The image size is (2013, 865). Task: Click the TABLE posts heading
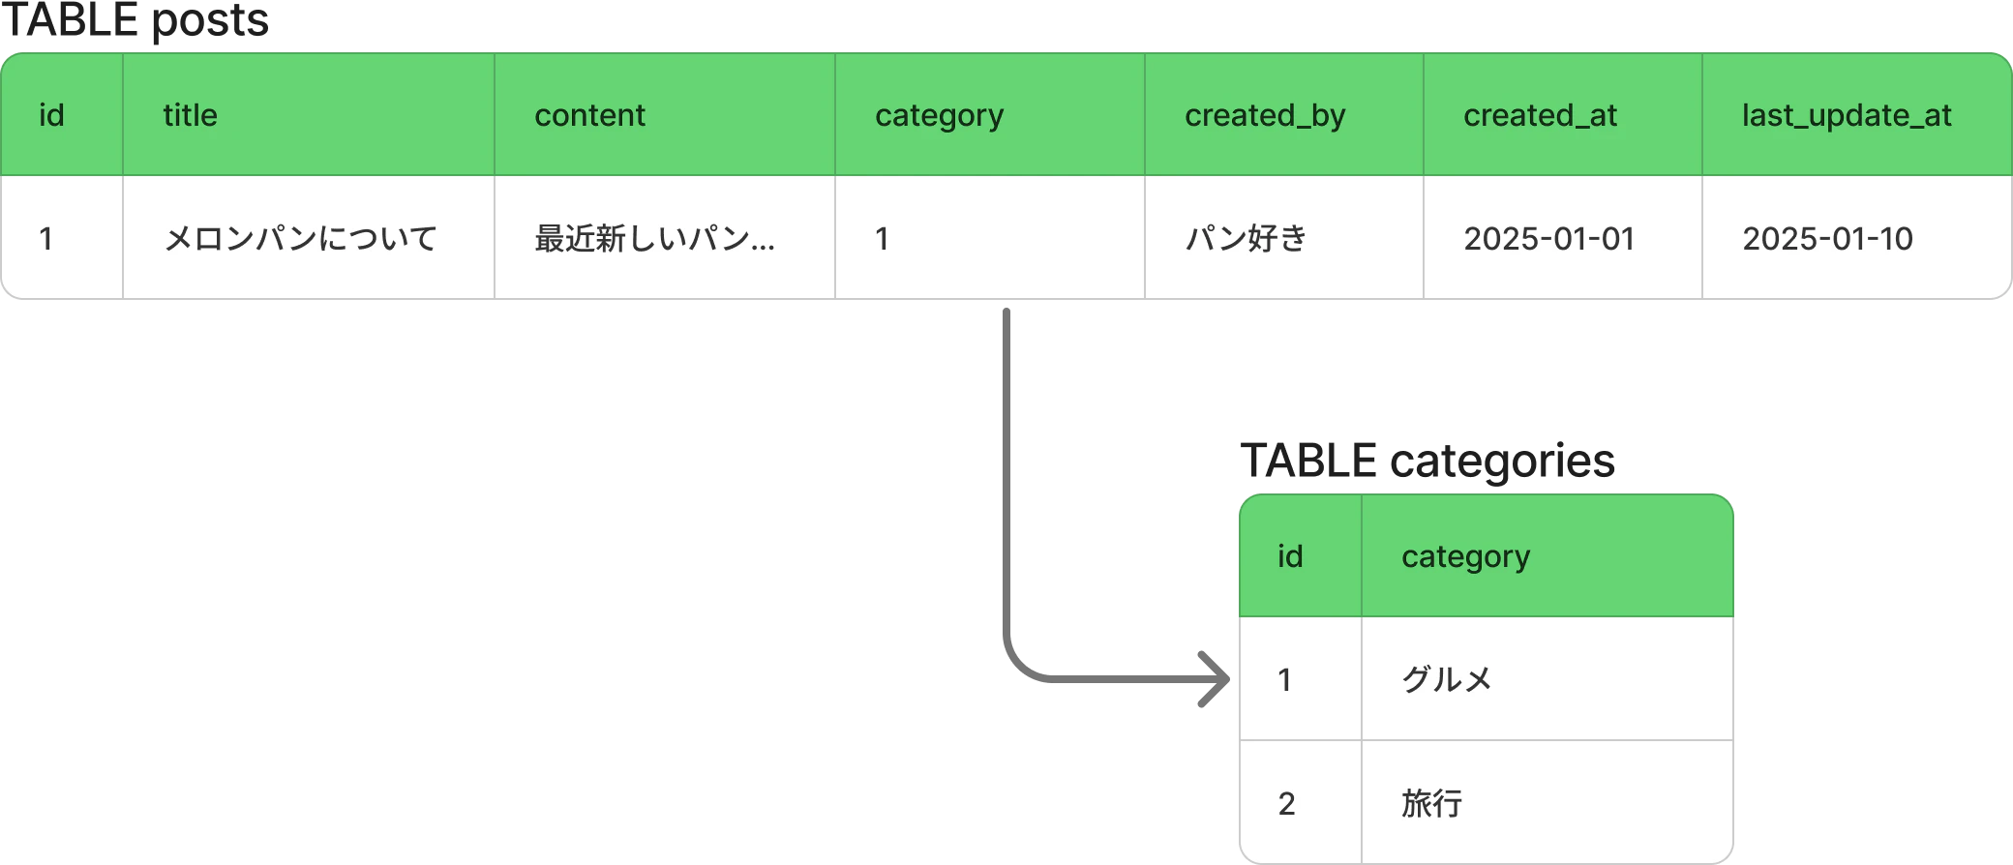(135, 19)
